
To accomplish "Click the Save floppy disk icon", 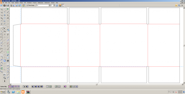I will click(7, 5).
